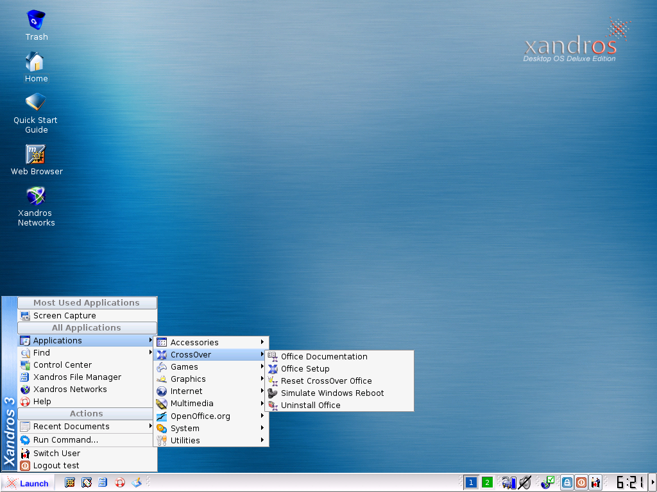Click the orange logout power panel icon
The height and width of the screenshot is (492, 657).
[x=581, y=483]
